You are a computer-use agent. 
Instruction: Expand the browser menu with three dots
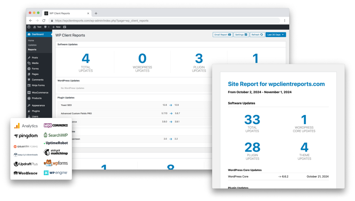285,21
